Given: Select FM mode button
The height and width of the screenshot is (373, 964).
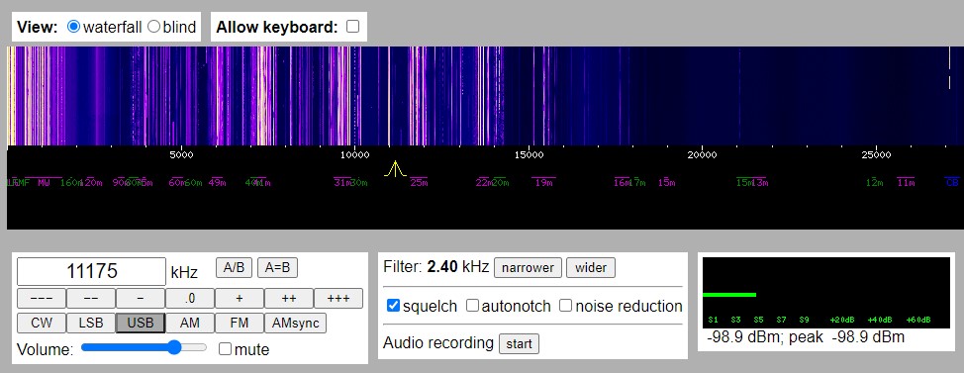Looking at the screenshot, I should tap(240, 323).
